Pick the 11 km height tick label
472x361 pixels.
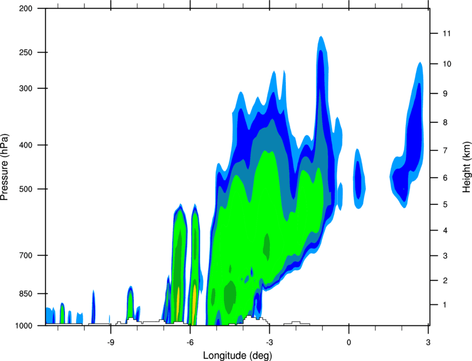point(446,33)
